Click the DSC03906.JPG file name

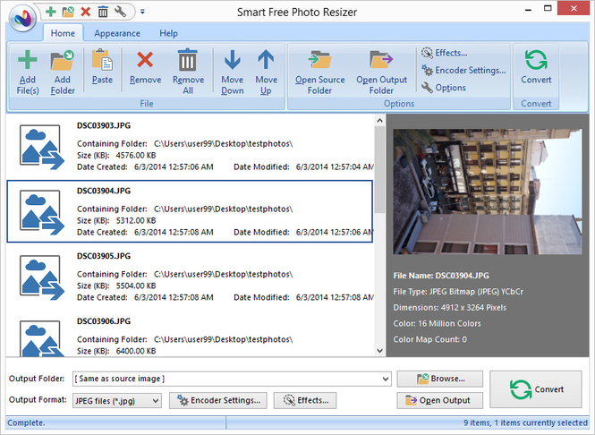pyautogui.click(x=104, y=321)
